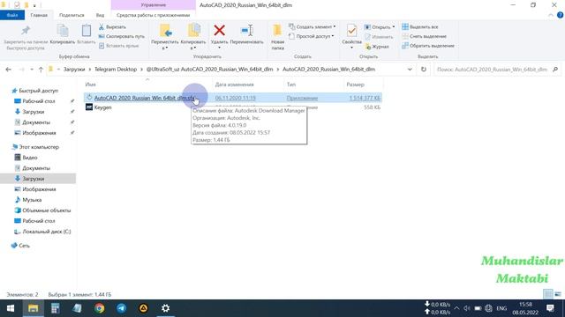Screen dimensions: 565x317
Task: Open Telegram from taskbar
Action: pyautogui.click(x=122, y=308)
